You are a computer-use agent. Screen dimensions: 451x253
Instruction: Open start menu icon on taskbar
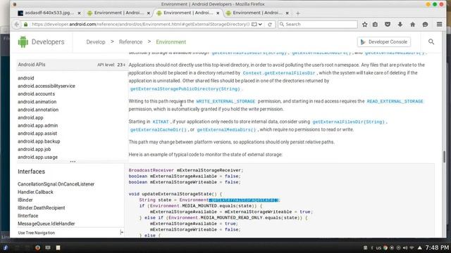(x=6, y=247)
